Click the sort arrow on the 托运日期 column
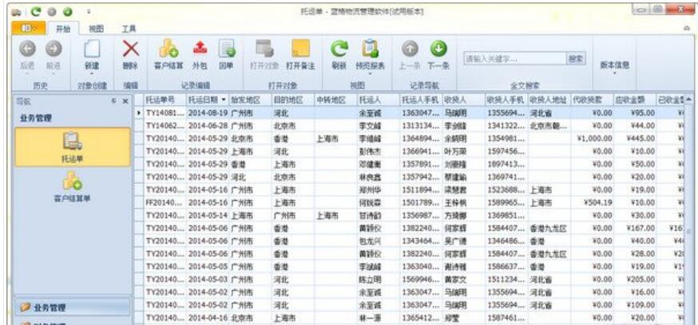 [224, 100]
